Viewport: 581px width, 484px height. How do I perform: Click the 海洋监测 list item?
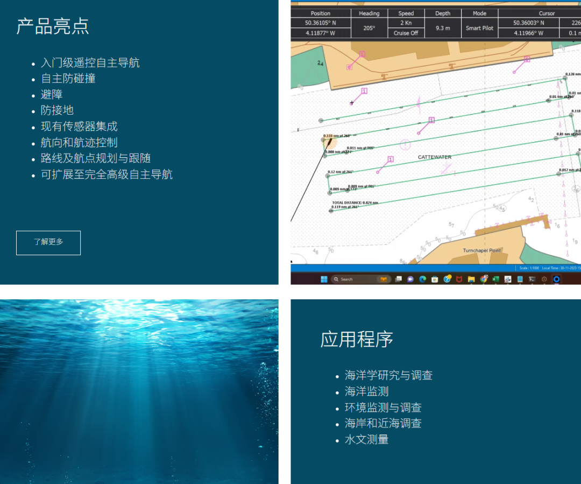point(366,391)
